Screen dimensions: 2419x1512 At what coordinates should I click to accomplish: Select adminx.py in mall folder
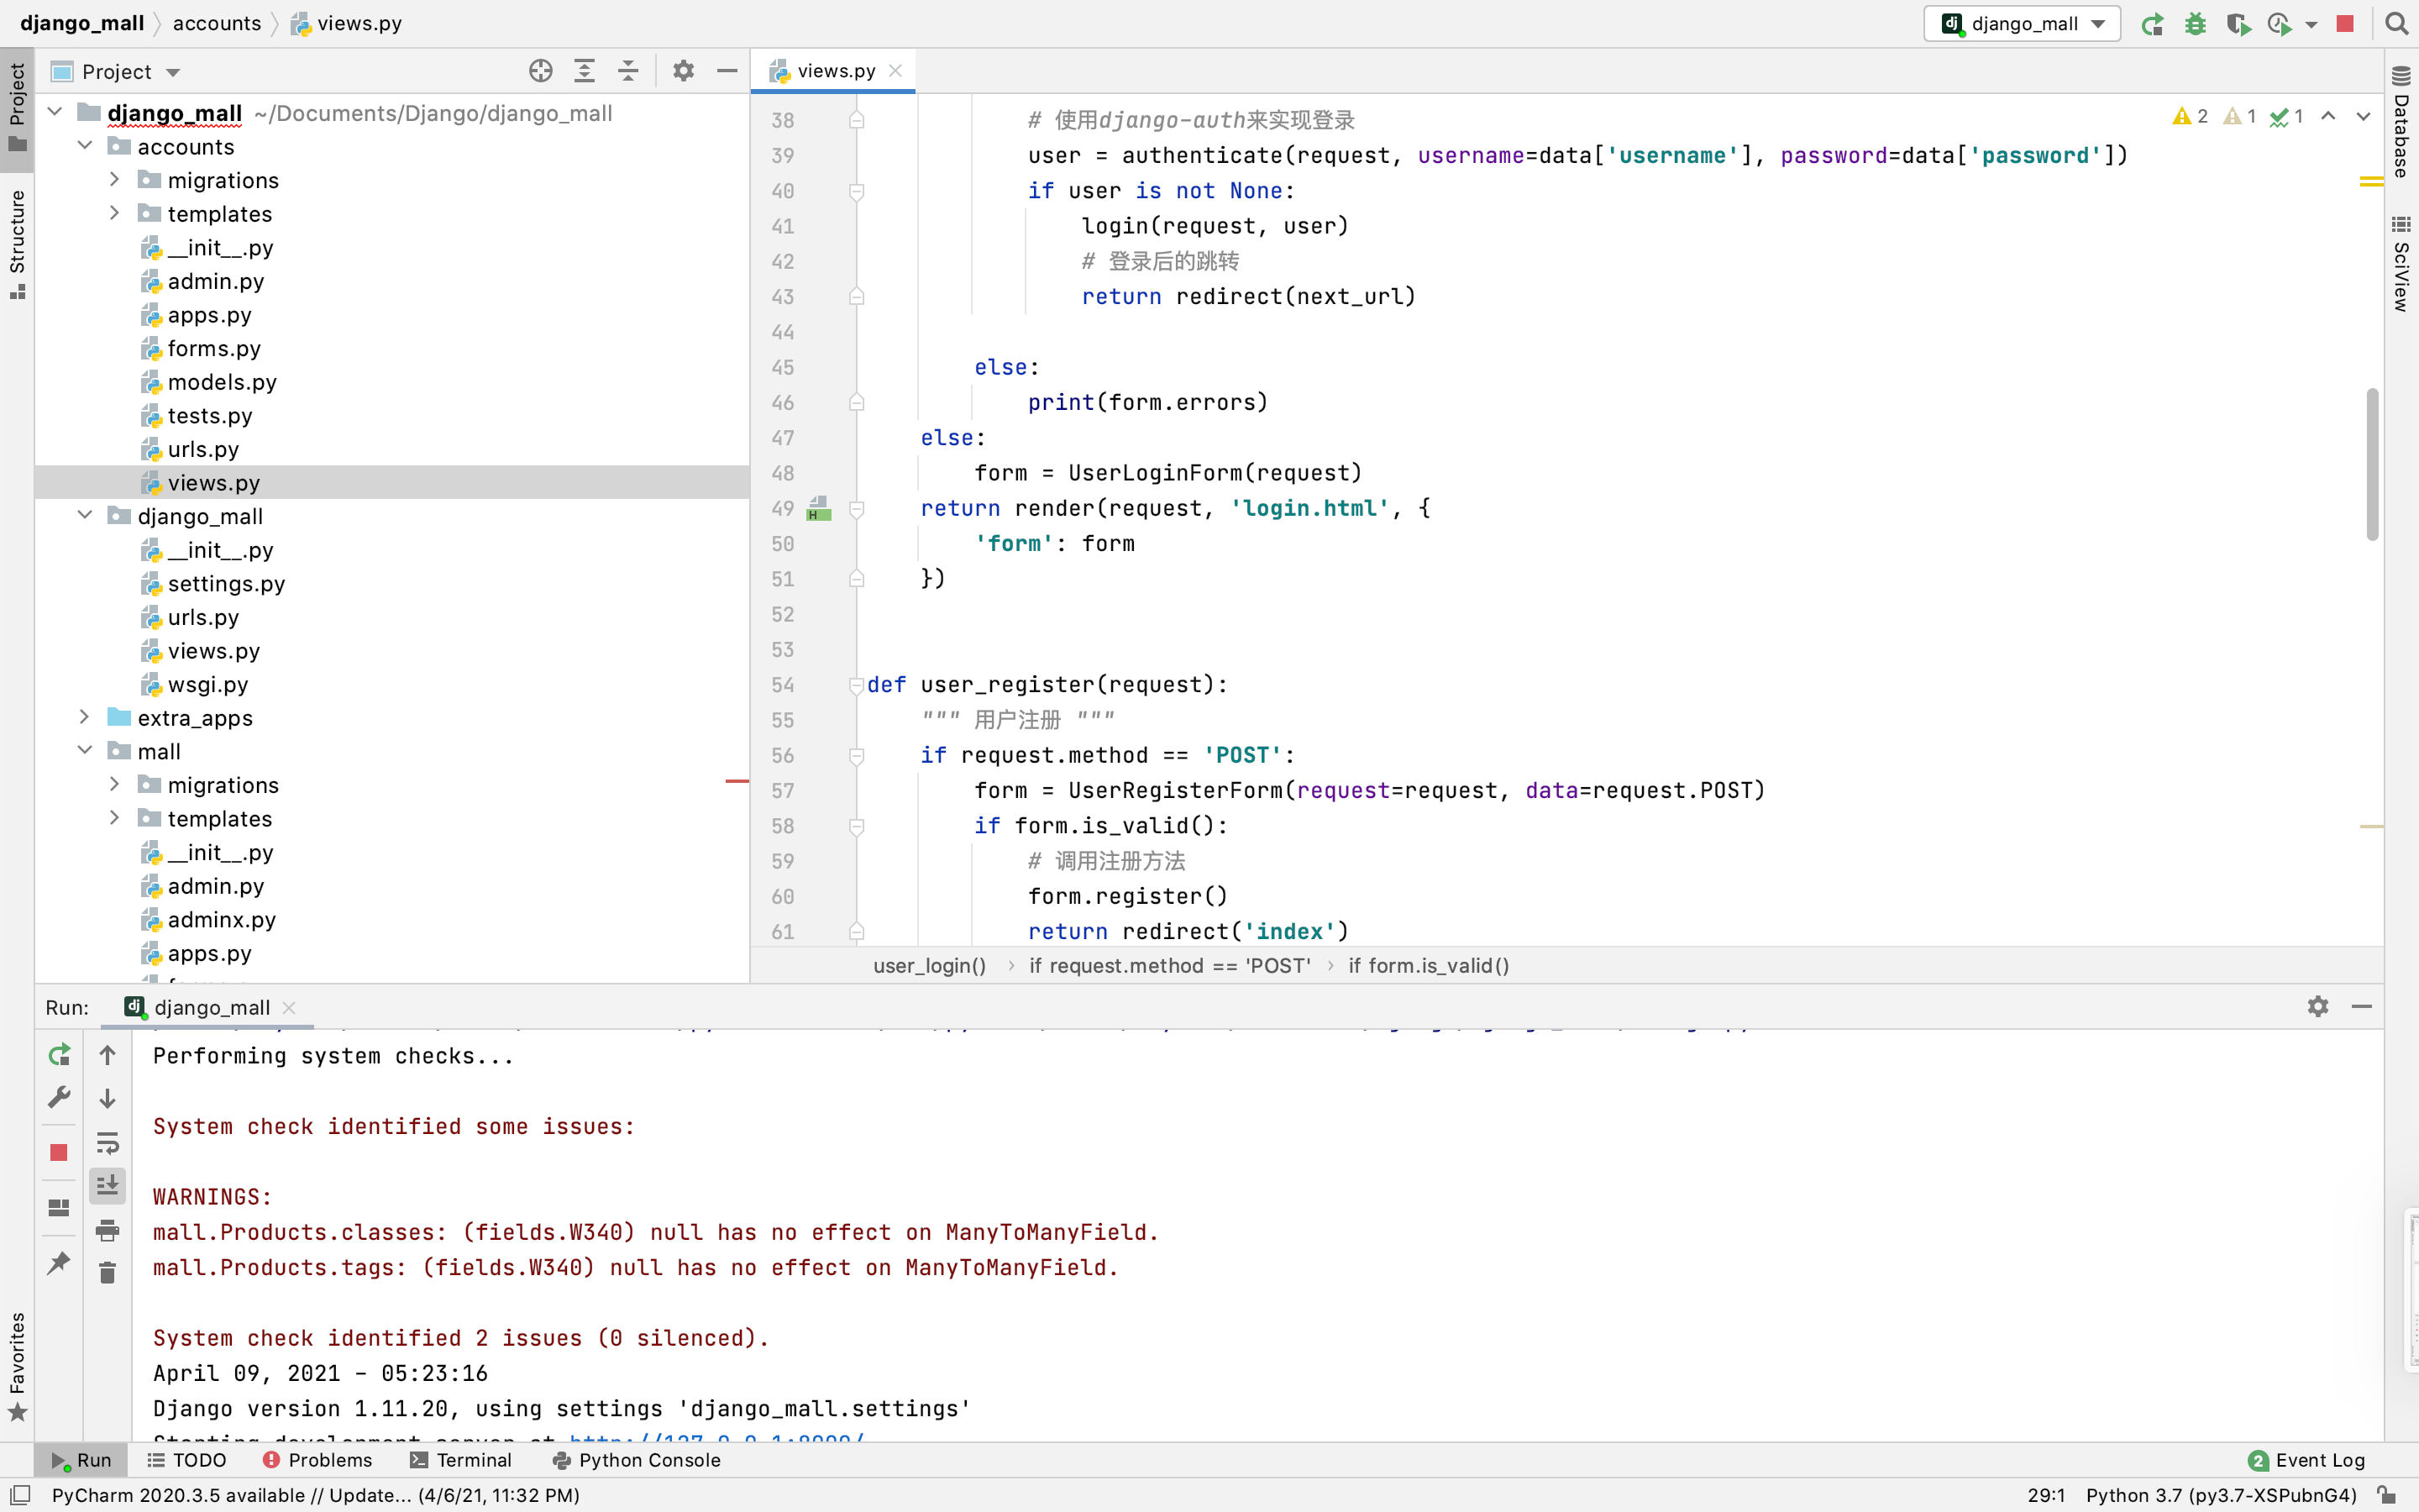coord(221,919)
